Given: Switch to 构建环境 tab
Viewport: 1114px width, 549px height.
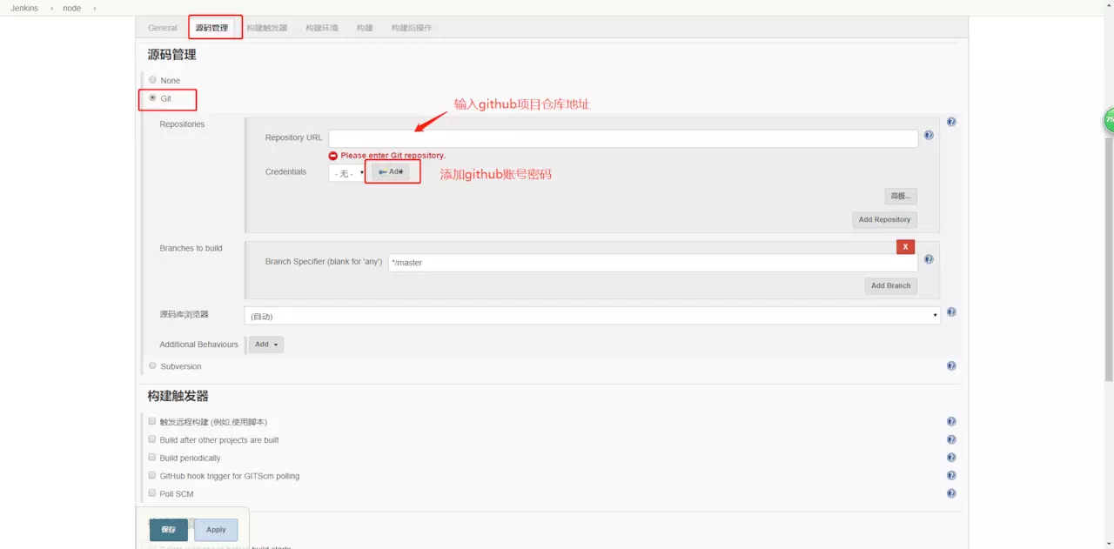Looking at the screenshot, I should click(x=322, y=28).
